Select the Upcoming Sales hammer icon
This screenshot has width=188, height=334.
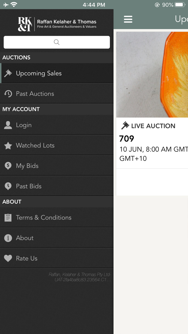tap(8, 73)
